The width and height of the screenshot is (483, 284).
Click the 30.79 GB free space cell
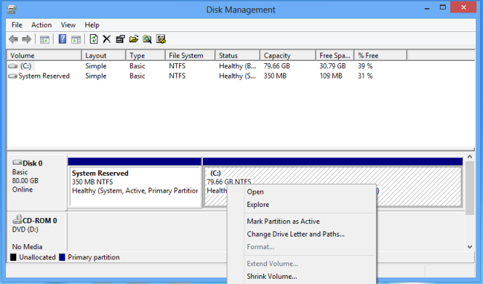pos(333,66)
